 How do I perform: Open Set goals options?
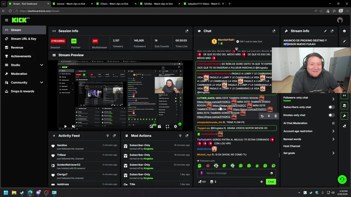pos(309,153)
